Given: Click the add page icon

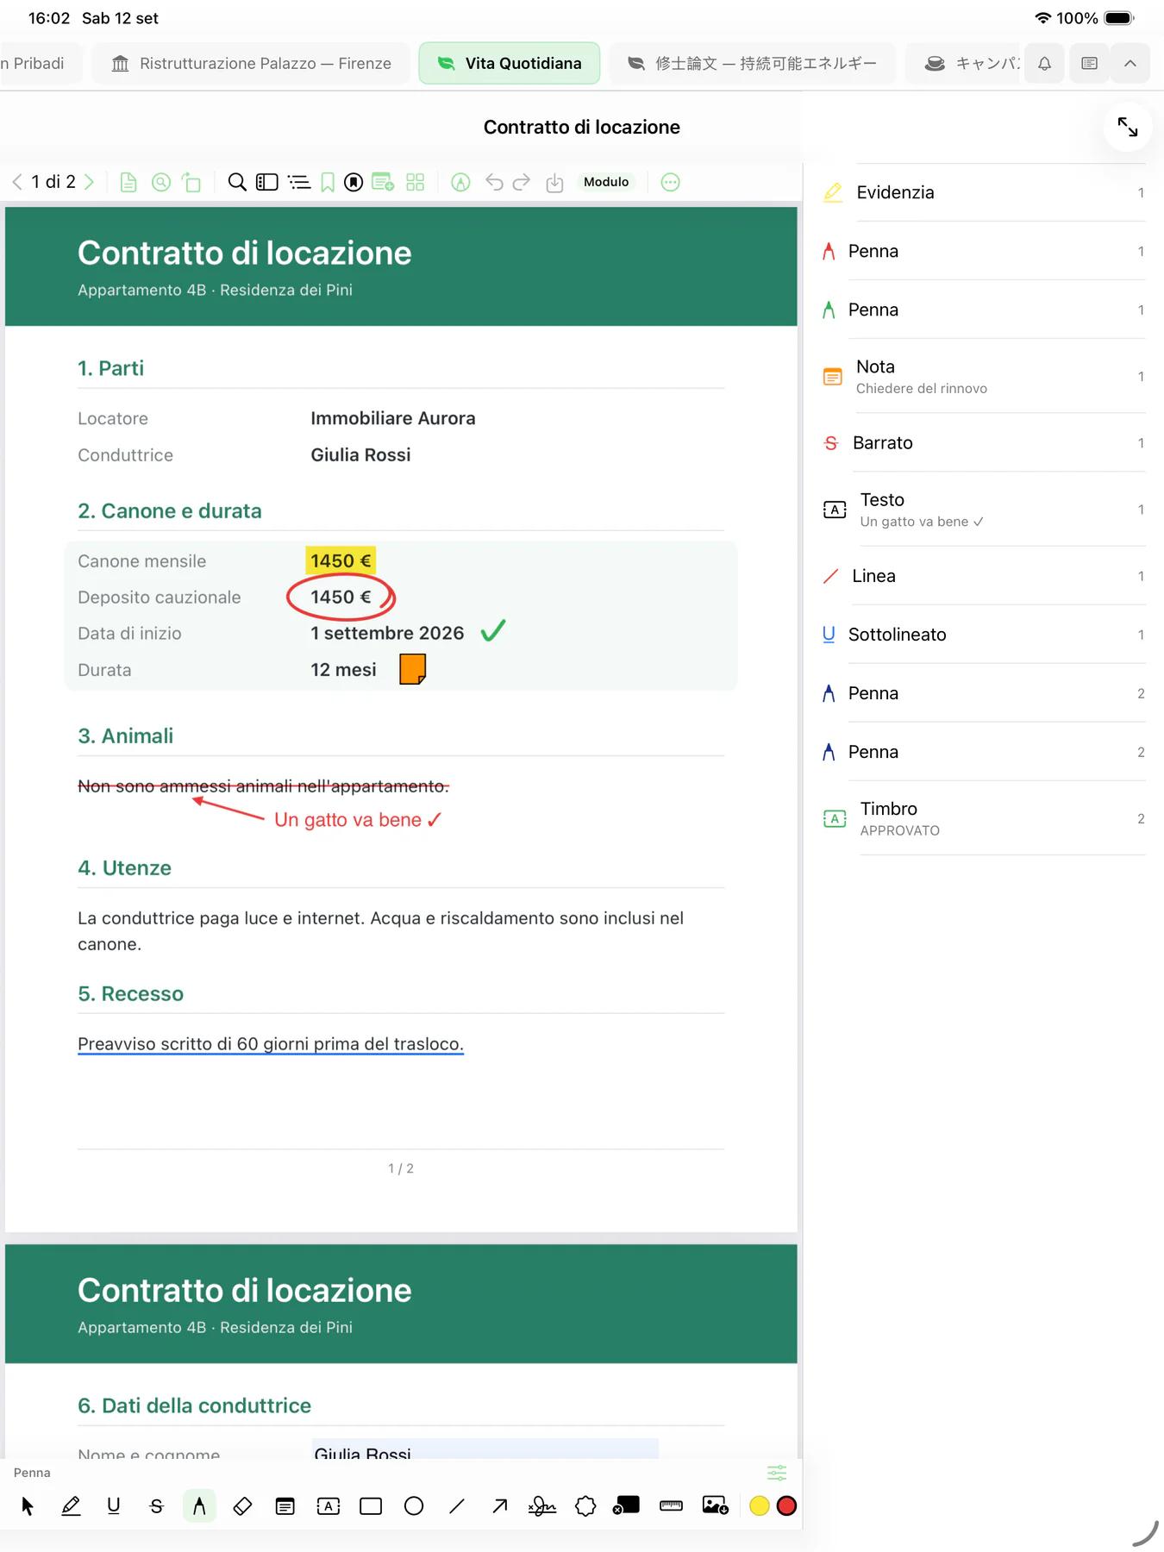Looking at the screenshot, I should point(383,182).
